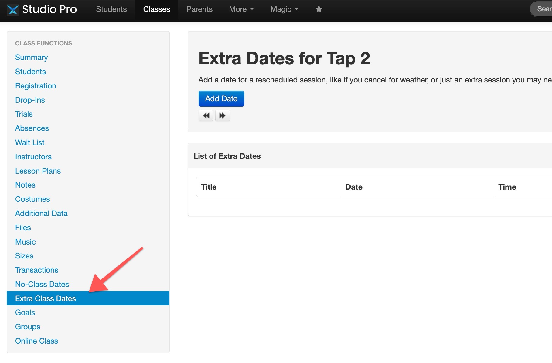552x363 pixels.
Task: Click the Extra Dates for Tap 2 heading
Action: pyautogui.click(x=284, y=58)
